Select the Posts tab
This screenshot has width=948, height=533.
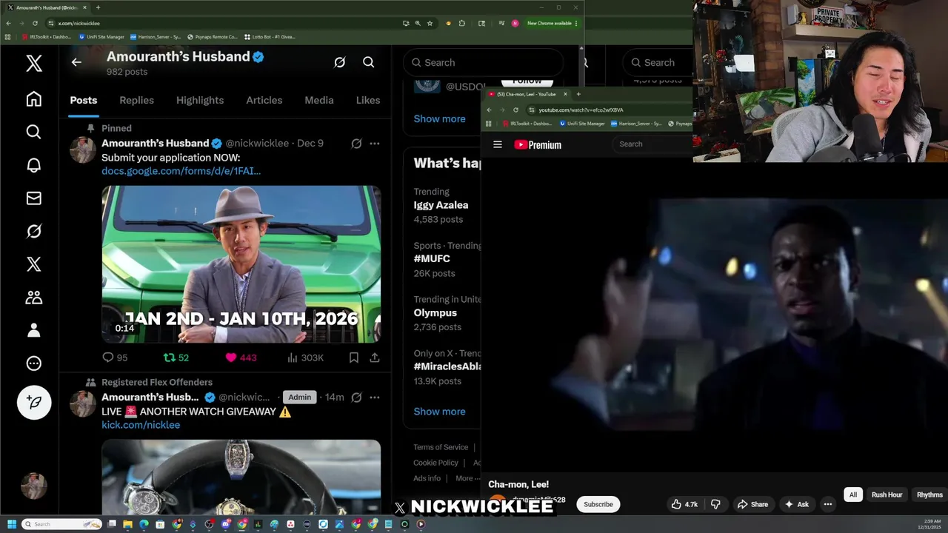[x=84, y=100]
